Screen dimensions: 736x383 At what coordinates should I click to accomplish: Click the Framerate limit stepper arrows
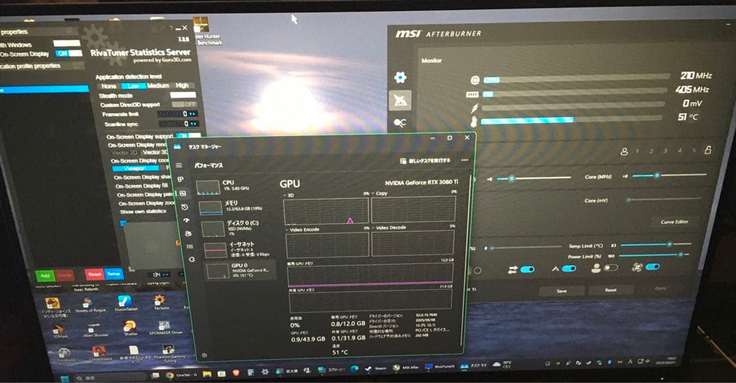tap(192, 114)
